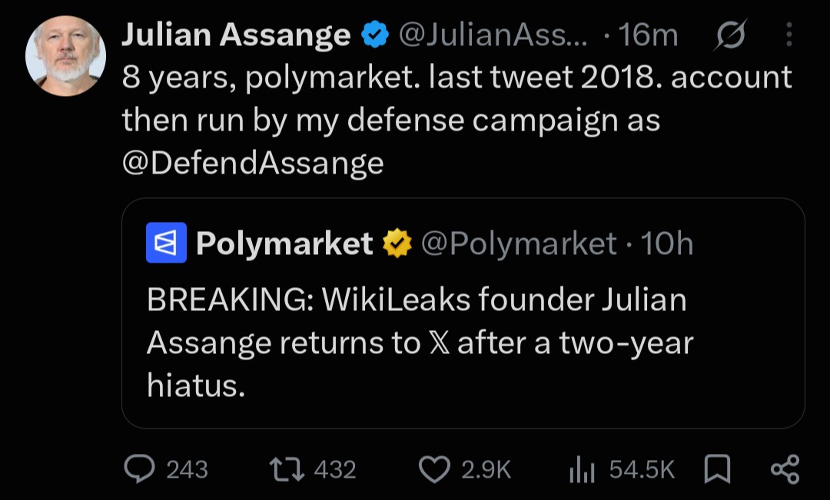This screenshot has width=830, height=500.
Task: Click the 16m post timestamp
Action: pyautogui.click(x=648, y=35)
